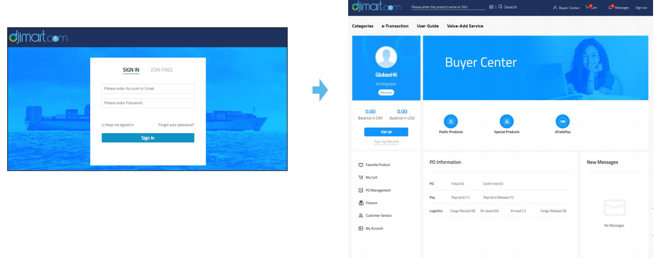The image size is (654, 258).
Task: Switch to the JOIN FREE tab
Action: pyautogui.click(x=162, y=70)
